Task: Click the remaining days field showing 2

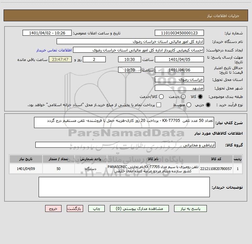Action: point(94,59)
